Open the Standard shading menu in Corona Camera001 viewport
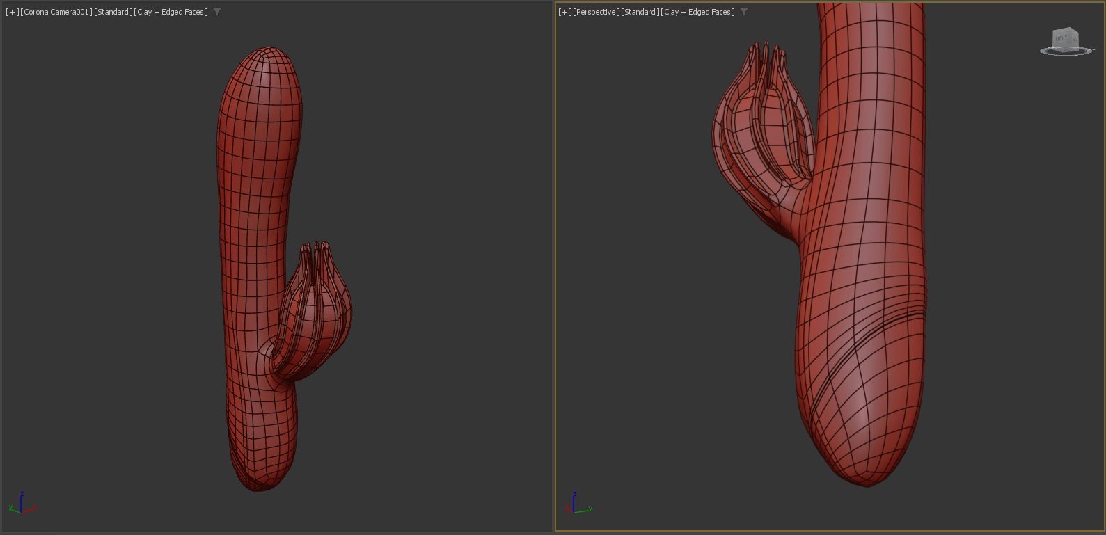The width and height of the screenshot is (1106, 535). pos(113,12)
